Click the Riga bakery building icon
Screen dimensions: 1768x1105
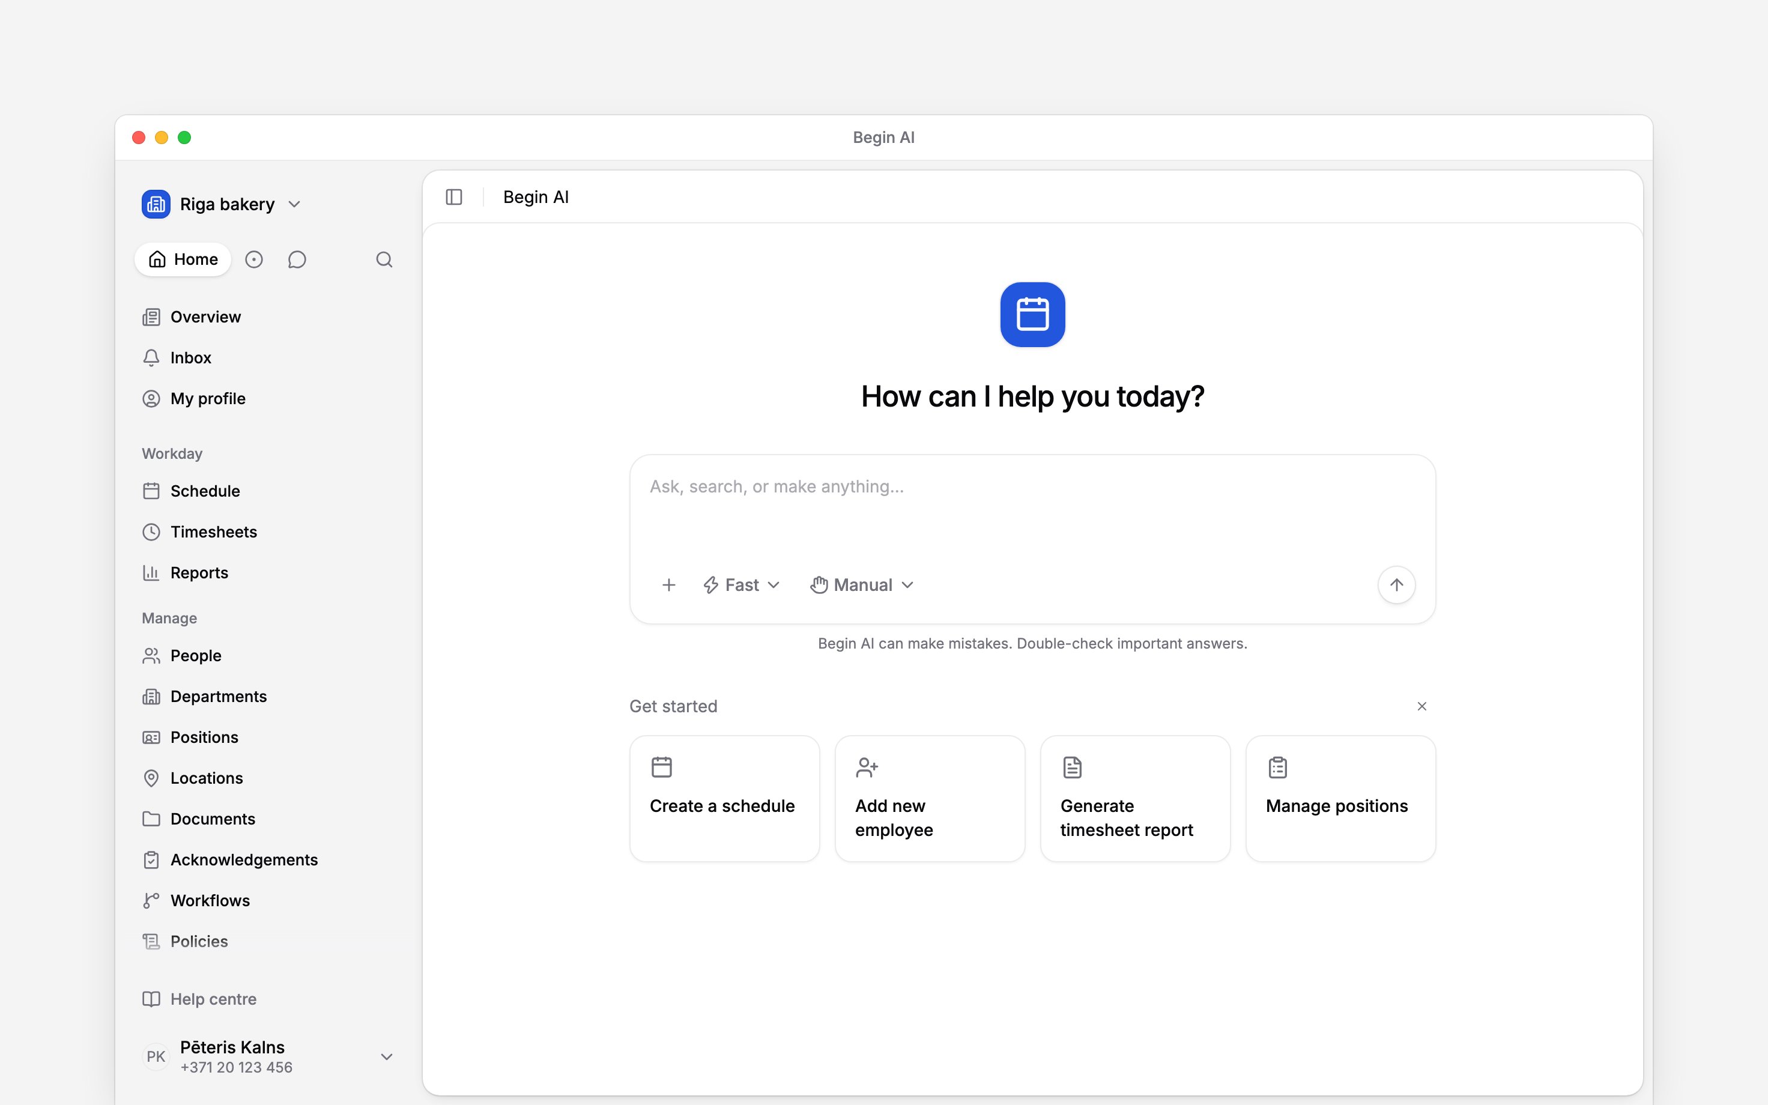point(156,204)
